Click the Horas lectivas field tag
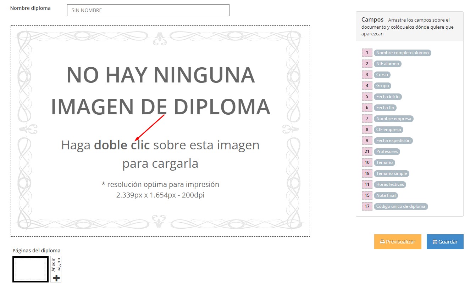Screen dimensions: 470x286 pos(390,184)
